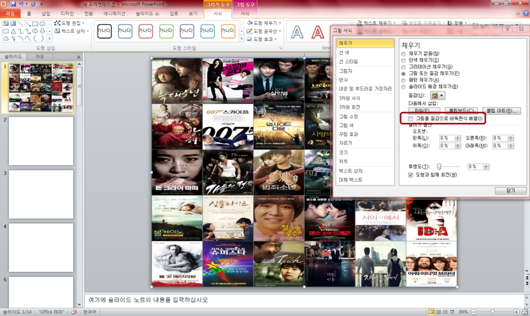Select 채우기 없음 radio option

403,54
